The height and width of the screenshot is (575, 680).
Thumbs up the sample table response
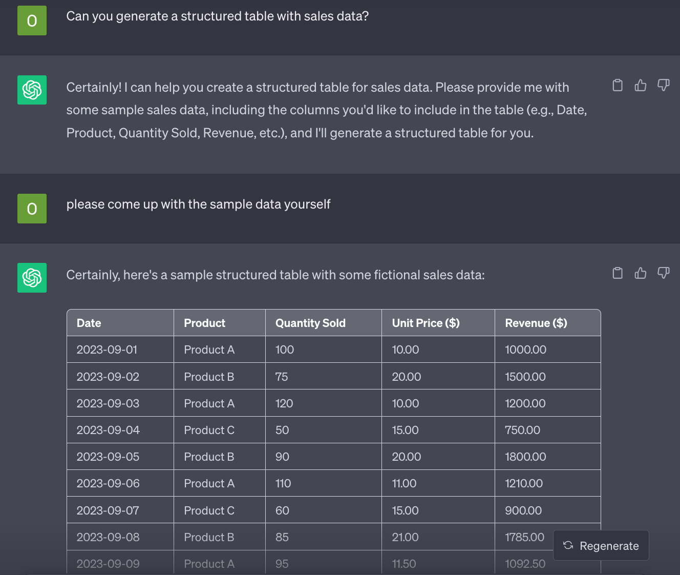640,273
